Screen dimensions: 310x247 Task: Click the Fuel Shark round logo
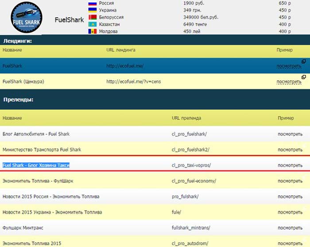pos(26,17)
